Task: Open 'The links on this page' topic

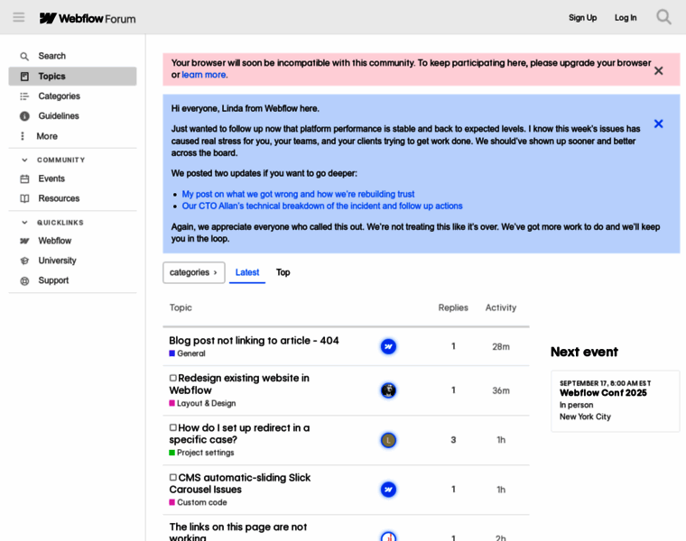Action: [x=238, y=531]
